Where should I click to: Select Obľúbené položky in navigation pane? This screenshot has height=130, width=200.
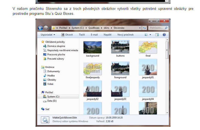click(53, 42)
